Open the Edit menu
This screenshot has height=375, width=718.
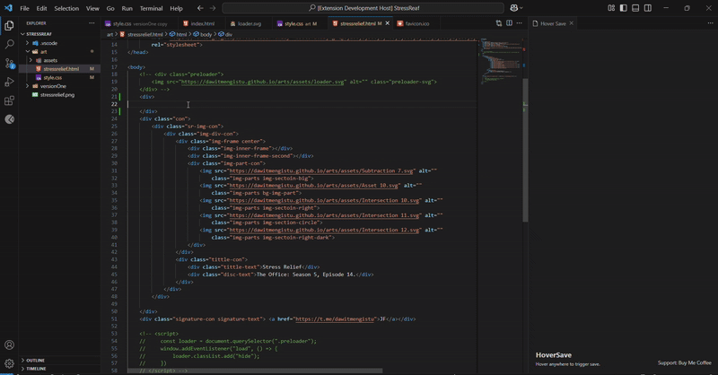[x=41, y=8]
